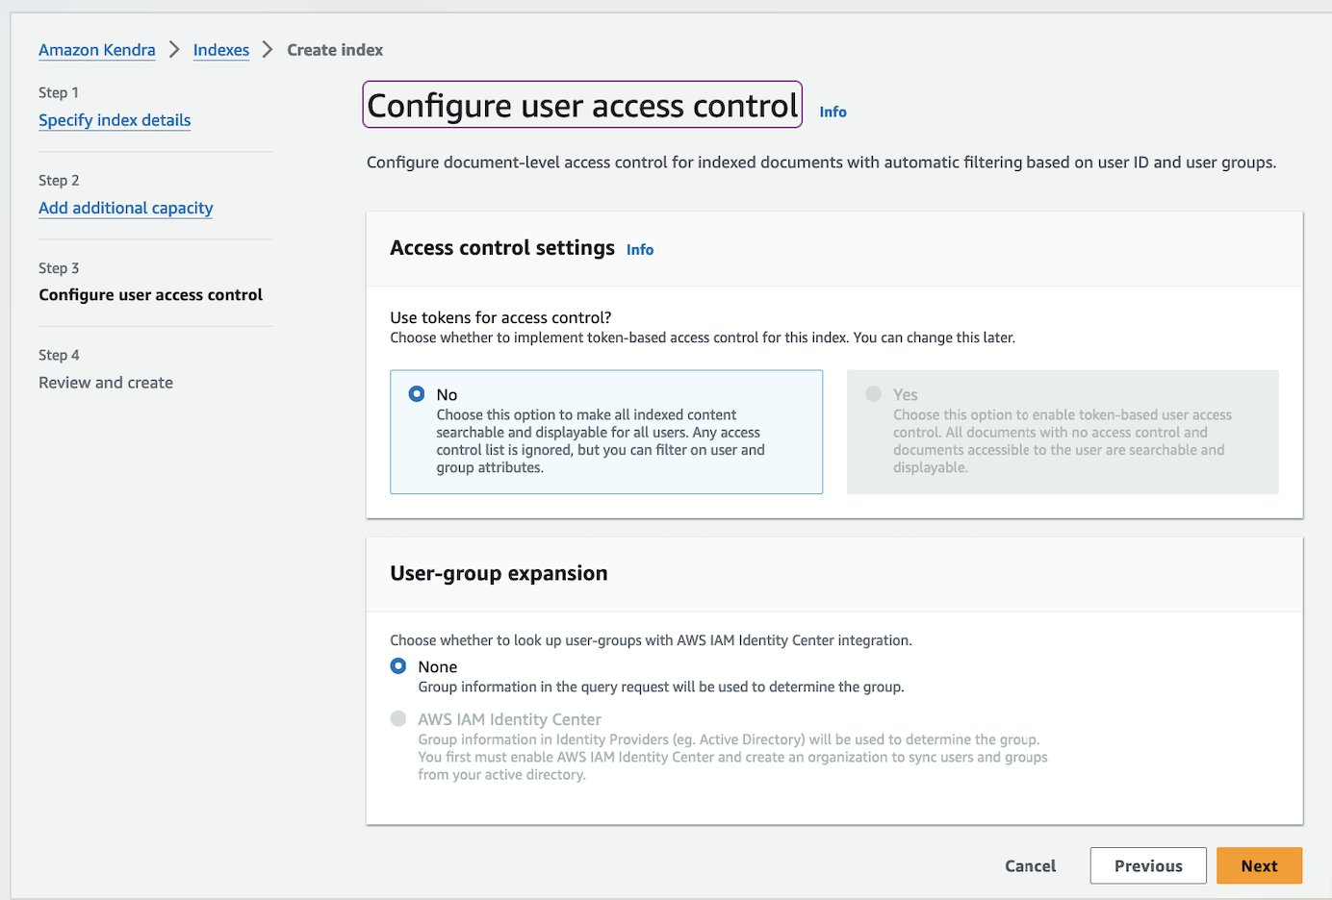The image size is (1332, 900).
Task: Open Info link beside page title
Action: 833,112
